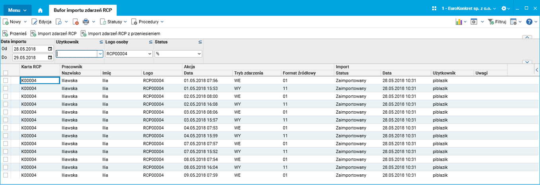Click the Nowy button
Viewport: 540px width, 185px height.
[x=12, y=22]
